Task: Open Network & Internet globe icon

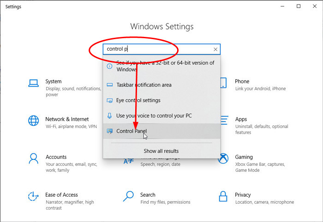Action: click(34, 121)
